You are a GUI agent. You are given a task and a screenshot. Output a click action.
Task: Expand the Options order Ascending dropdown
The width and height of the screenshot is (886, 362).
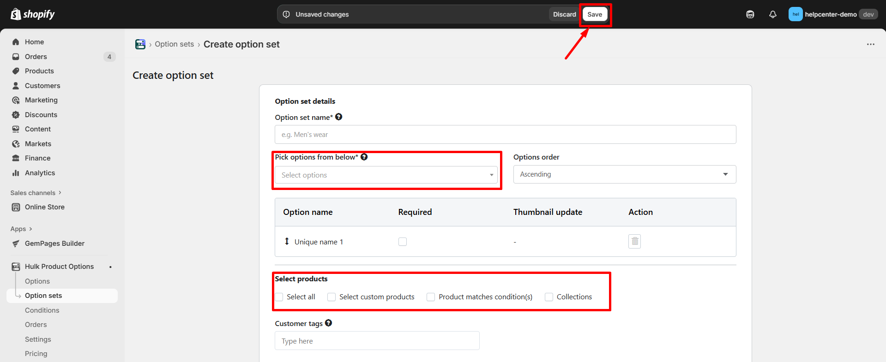click(624, 174)
